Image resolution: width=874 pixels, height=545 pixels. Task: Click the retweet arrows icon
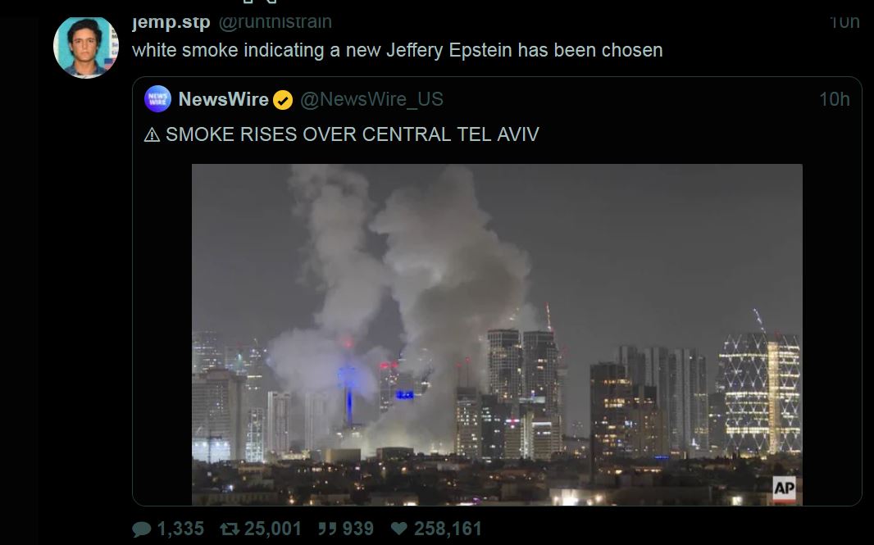[229, 529]
